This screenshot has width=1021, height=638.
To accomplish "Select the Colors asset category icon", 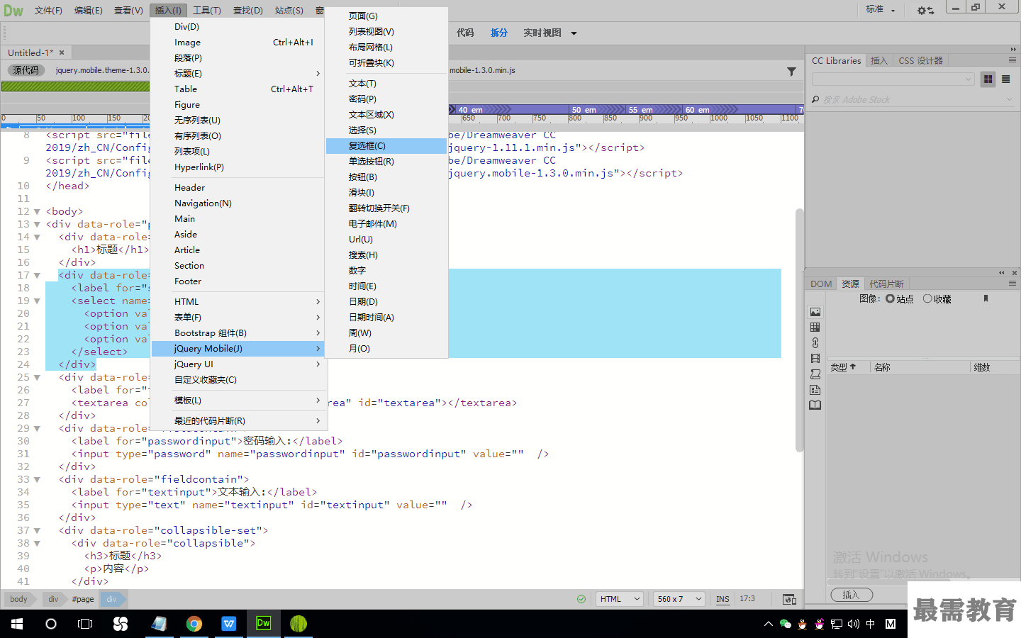I will 815,328.
